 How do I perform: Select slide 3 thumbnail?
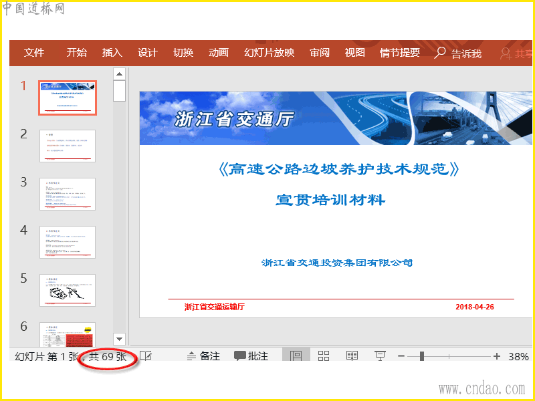68,194
